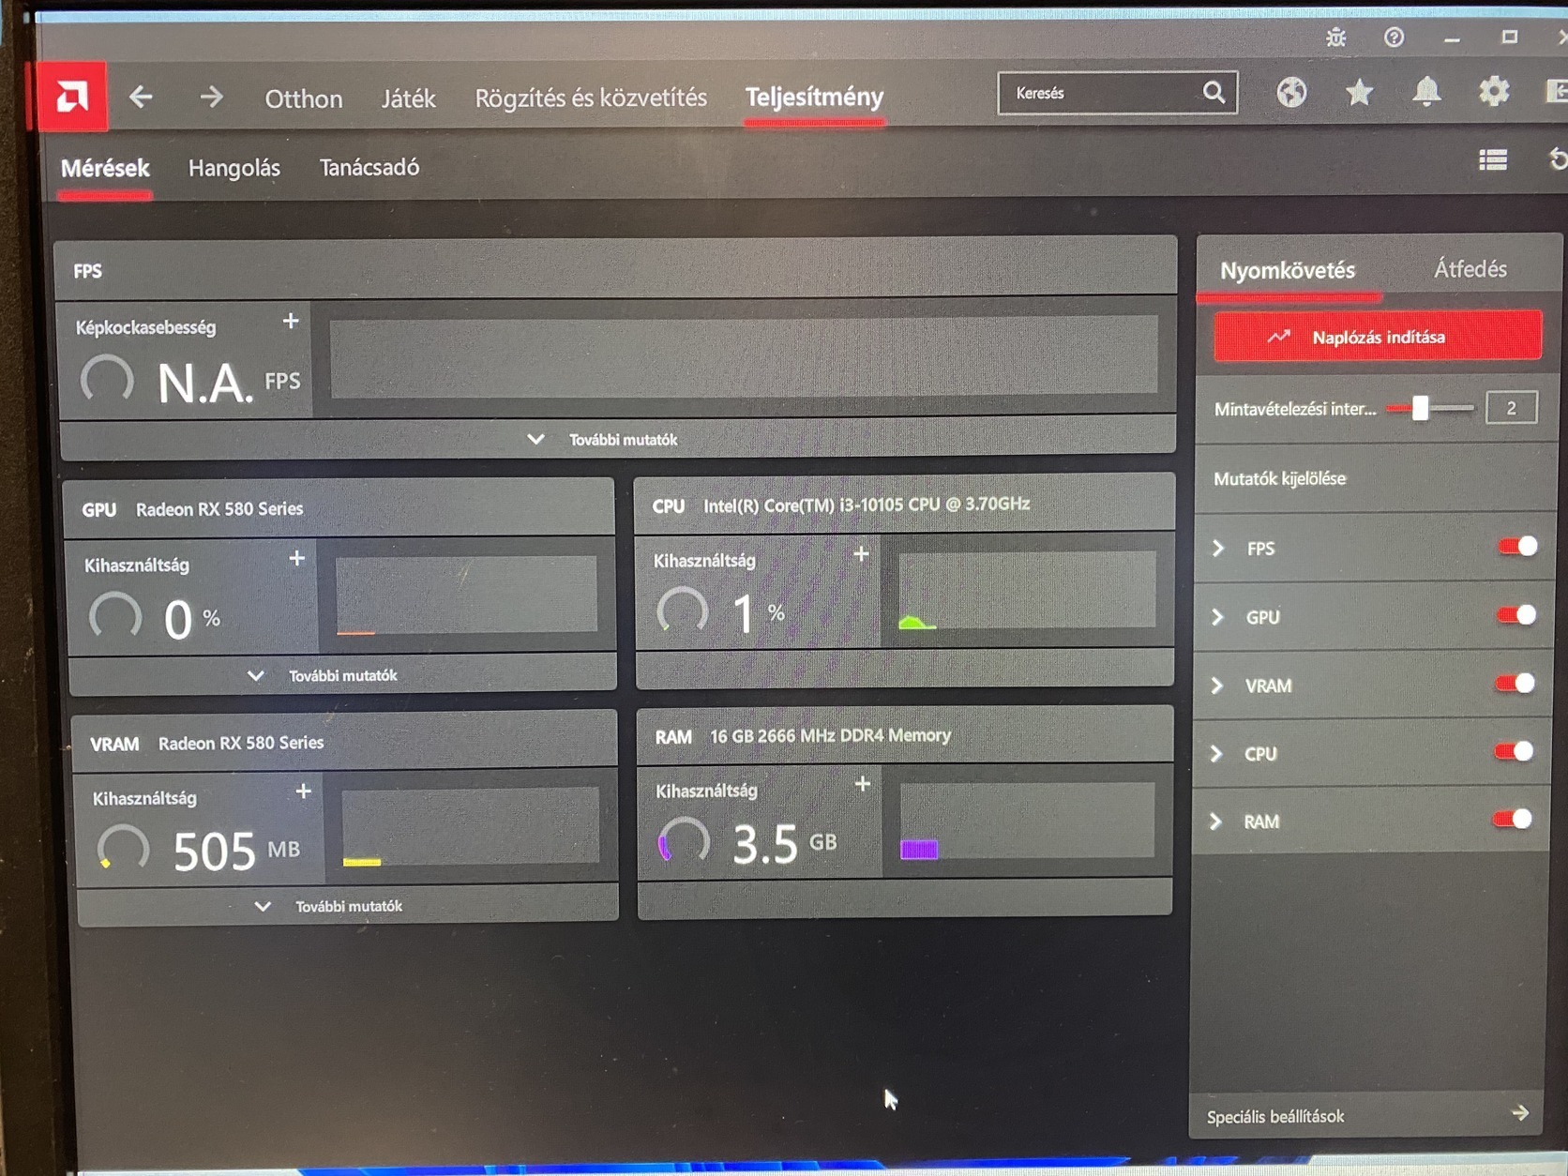Expand CPU metrics chevron in sidebar
Screen dimensions: 1568x1176
point(1215,754)
